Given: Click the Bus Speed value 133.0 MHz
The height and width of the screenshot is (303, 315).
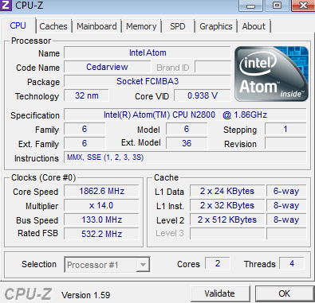Looking at the screenshot, I should click(x=101, y=219).
